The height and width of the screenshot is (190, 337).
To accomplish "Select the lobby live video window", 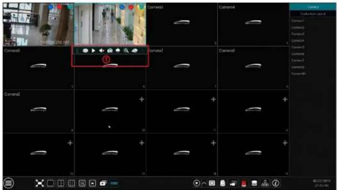I will pyautogui.click(x=38, y=24).
